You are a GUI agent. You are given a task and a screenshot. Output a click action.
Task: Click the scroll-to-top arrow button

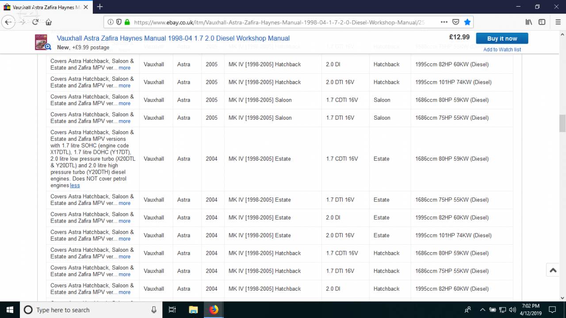(x=553, y=270)
